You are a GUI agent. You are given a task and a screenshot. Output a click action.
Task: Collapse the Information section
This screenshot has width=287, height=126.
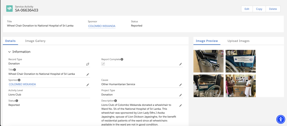coord(10,52)
